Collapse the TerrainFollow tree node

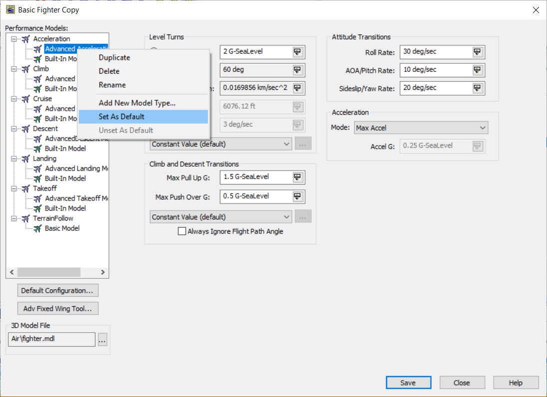(x=13, y=218)
